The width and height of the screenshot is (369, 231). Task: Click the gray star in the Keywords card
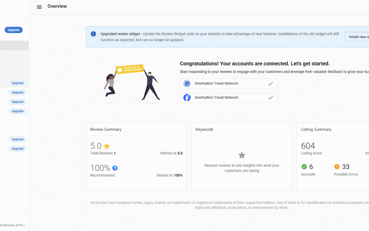242,155
